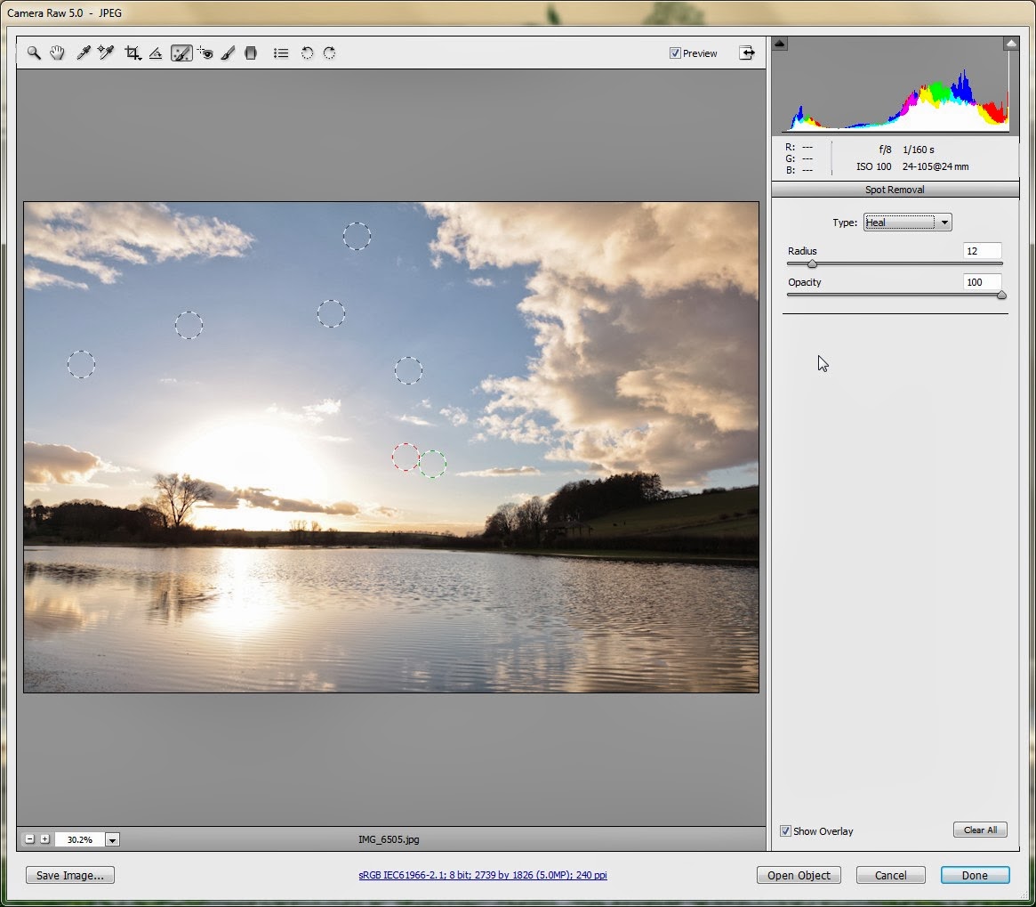Click the 24-105@24 mm lens readout
The image size is (1036, 907).
click(935, 166)
